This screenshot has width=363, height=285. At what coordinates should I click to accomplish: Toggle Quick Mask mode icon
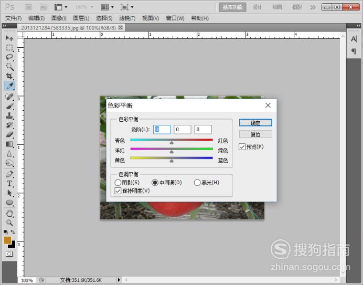pos(9,254)
